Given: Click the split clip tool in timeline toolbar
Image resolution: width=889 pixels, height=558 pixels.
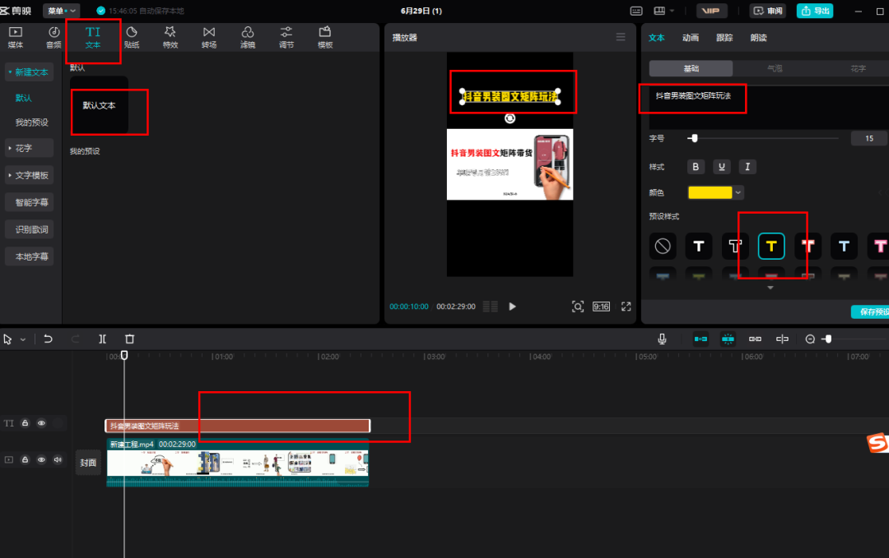Looking at the screenshot, I should tap(102, 339).
